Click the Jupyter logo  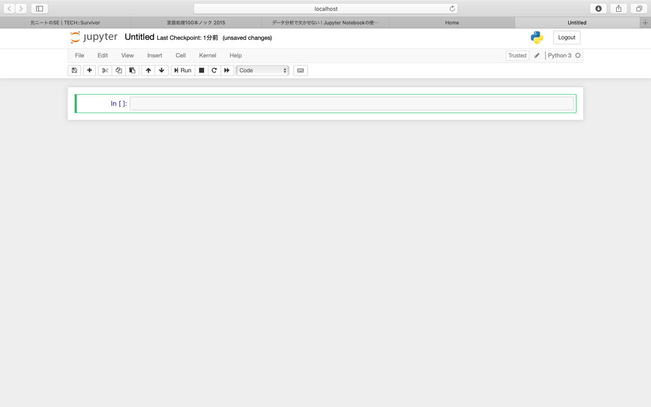tap(94, 37)
